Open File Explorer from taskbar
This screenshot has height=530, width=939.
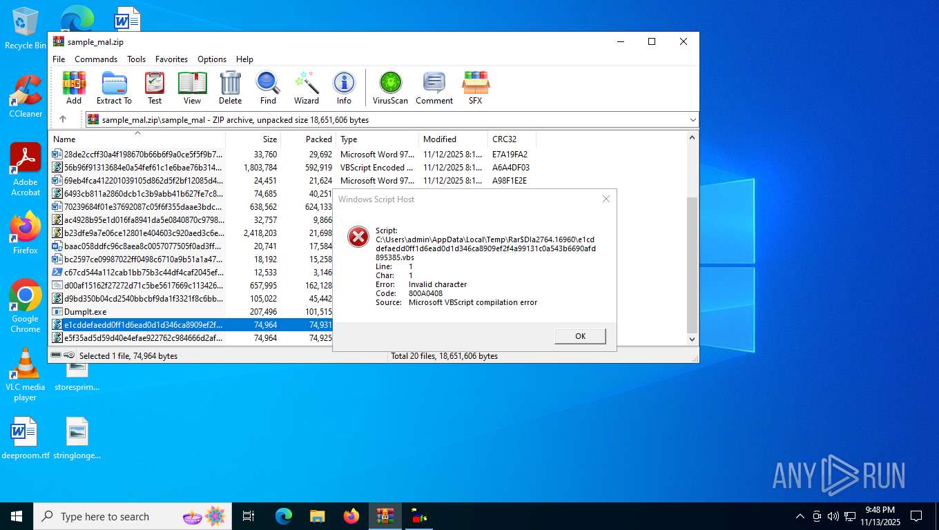pyautogui.click(x=317, y=516)
